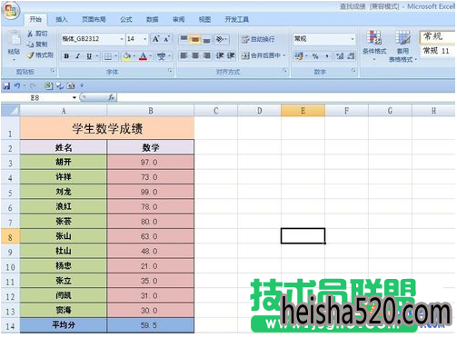
Task: Select the Format Painter brush
Action: [31, 55]
